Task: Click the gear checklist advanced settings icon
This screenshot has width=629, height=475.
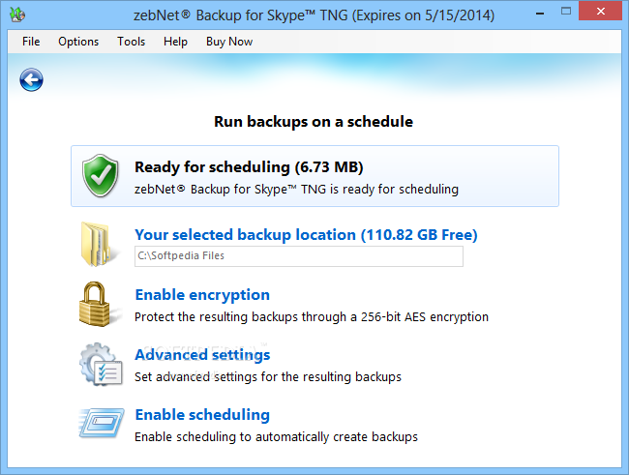Action: point(101,365)
